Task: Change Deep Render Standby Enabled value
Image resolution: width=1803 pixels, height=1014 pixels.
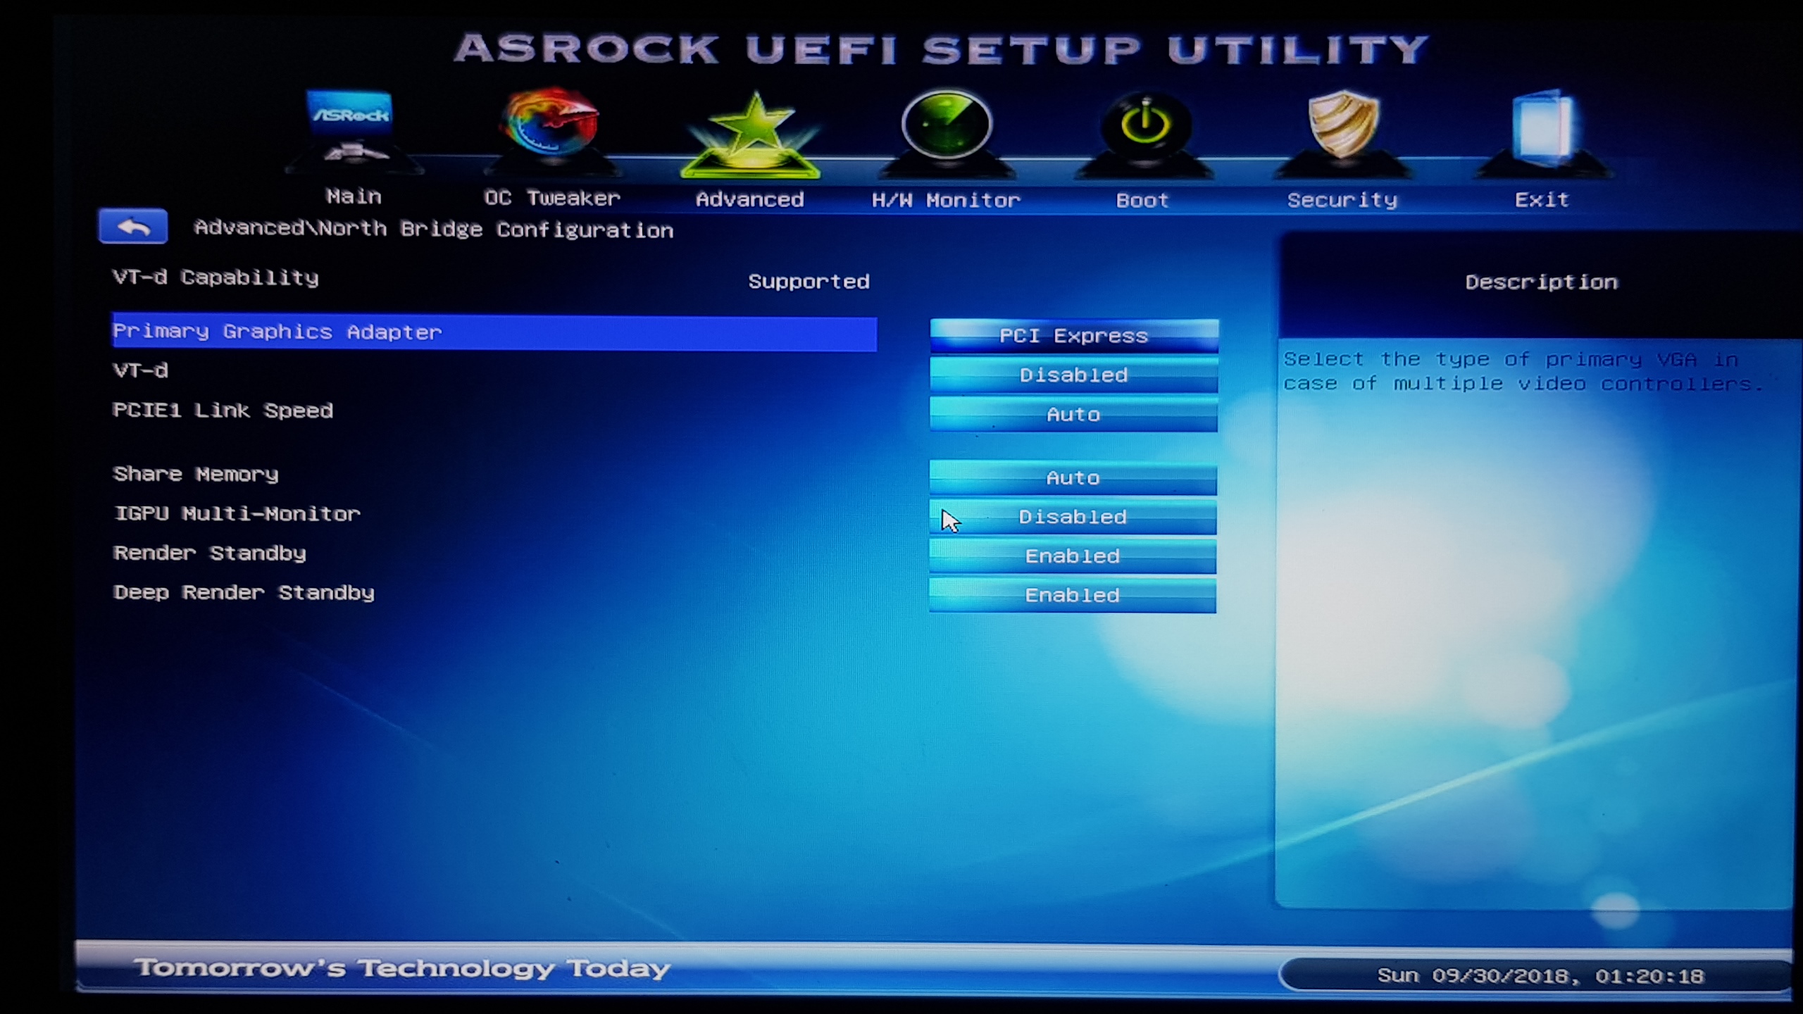Action: 1073,596
